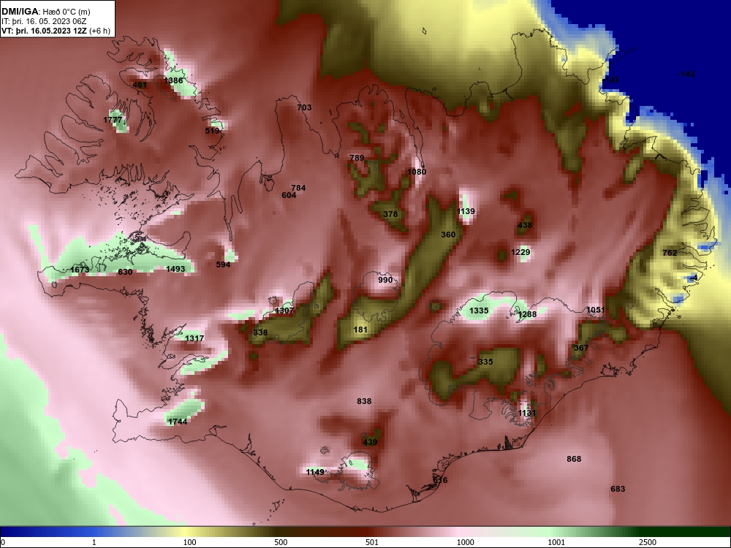Click the 481 value in the Westfjords
Screen dimensions: 731x548
tap(140, 85)
